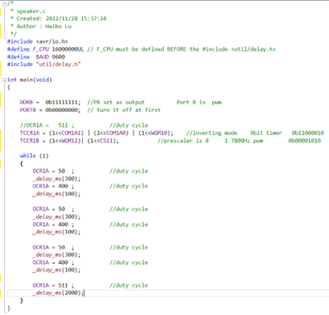This screenshot has height=315, width=329.
Task: Click the 'Author : Haibo Lu' line
Action: 44,26
